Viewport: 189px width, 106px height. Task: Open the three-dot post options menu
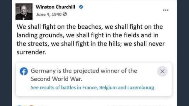(166, 10)
